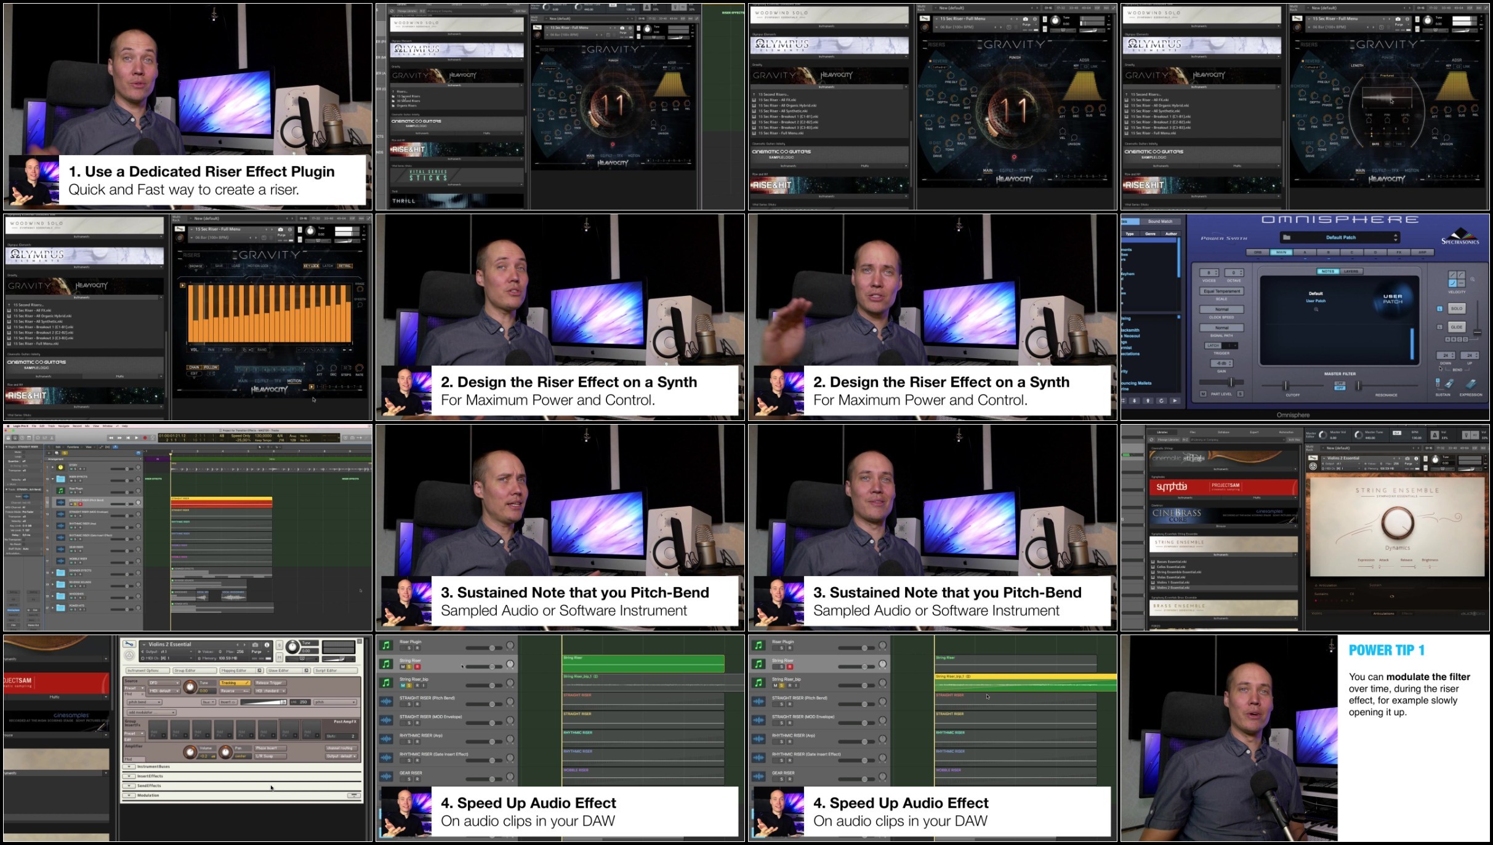Click the magnifier icon beside Velocity curves
The width and height of the screenshot is (1493, 845).
(1473, 279)
